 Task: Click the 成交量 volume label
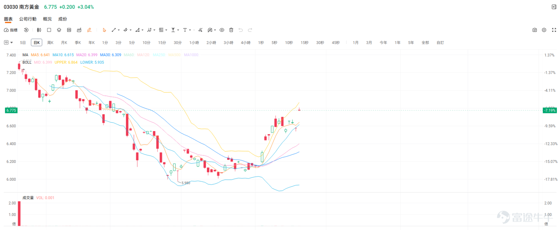coord(28,198)
